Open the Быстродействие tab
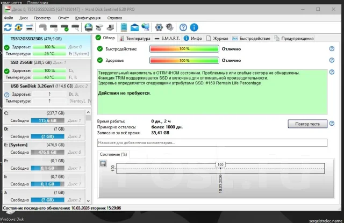 [x=251, y=38]
